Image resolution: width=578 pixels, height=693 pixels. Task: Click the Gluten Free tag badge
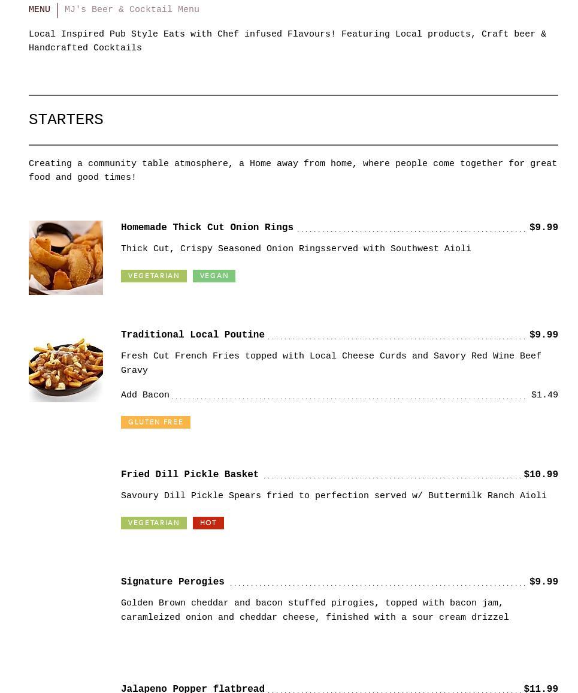coord(155,422)
